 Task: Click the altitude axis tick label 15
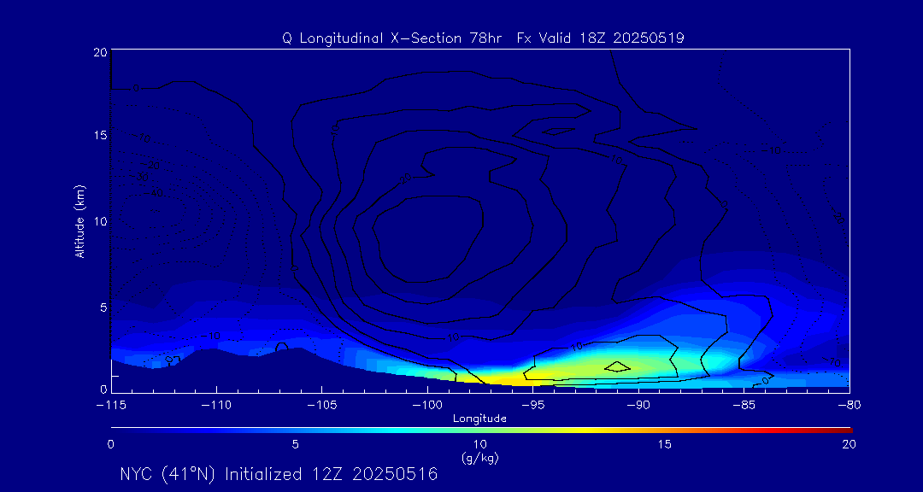[99, 135]
